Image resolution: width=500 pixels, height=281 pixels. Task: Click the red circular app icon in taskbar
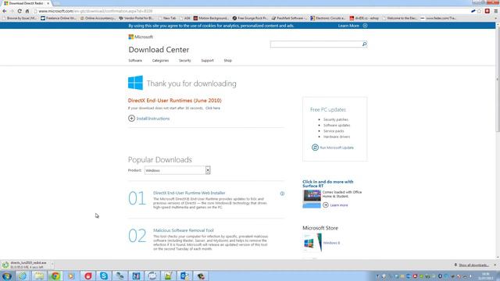[87, 276]
